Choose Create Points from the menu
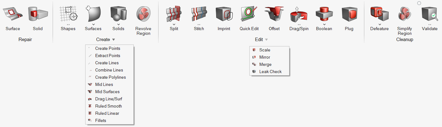 point(107,48)
